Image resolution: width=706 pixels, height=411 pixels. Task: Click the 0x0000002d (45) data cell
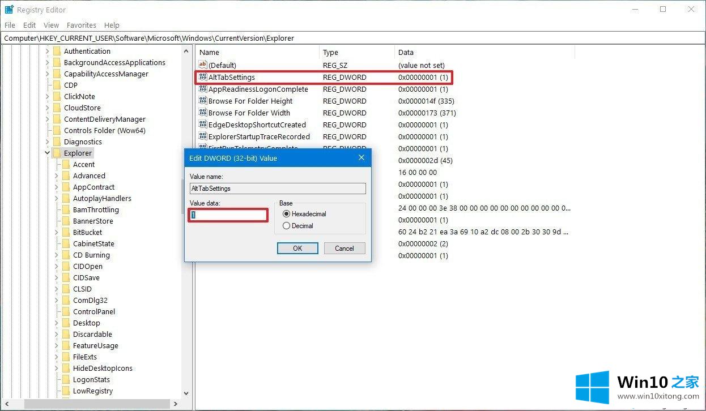[x=425, y=160]
